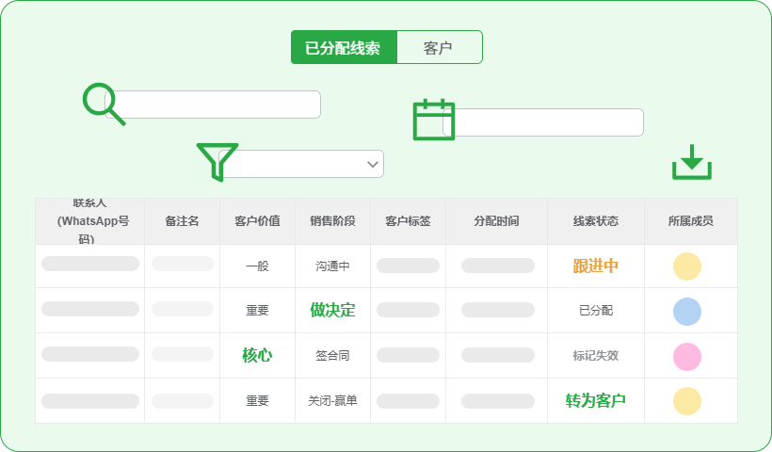Click the first row yellow member avatar
This screenshot has height=452, width=772.
pyautogui.click(x=687, y=266)
